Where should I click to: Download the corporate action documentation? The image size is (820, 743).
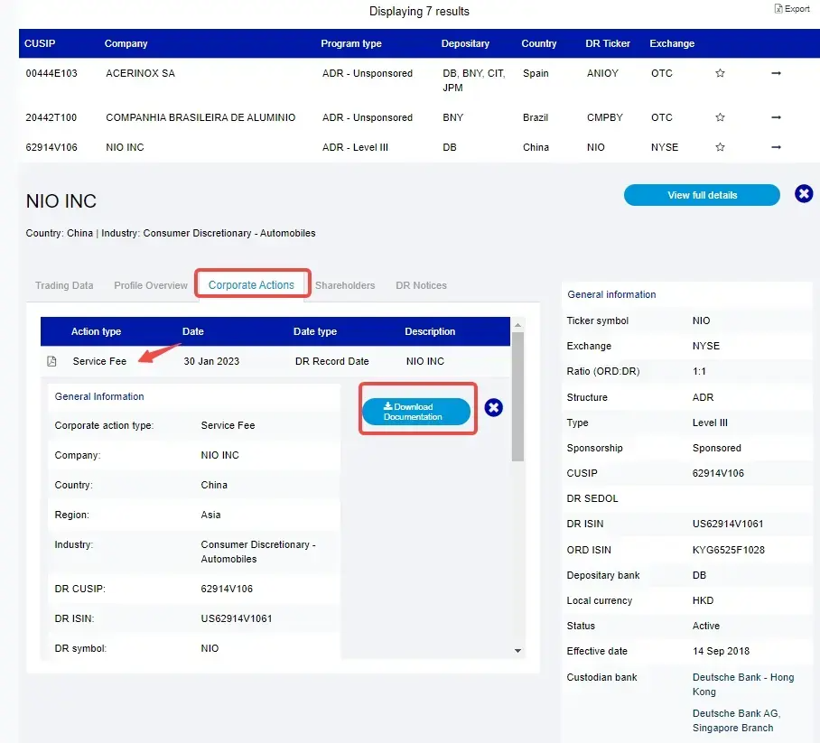click(416, 412)
